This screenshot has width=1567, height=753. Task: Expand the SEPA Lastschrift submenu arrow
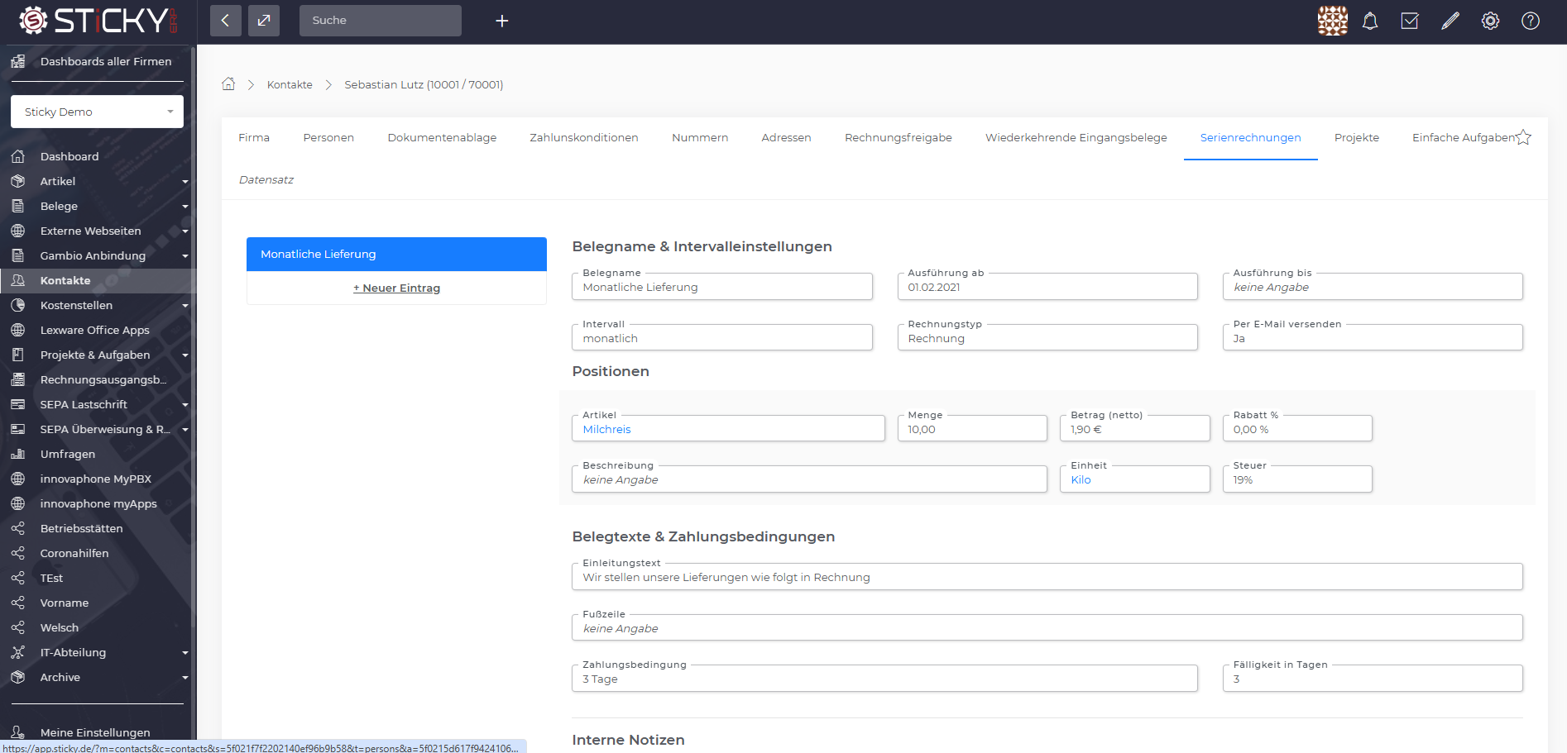[x=185, y=404]
